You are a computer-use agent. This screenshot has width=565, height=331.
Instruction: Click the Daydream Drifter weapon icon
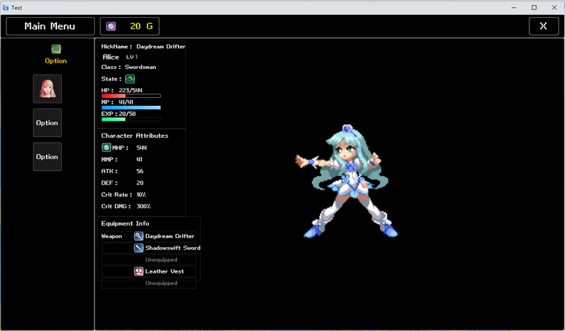pos(139,237)
